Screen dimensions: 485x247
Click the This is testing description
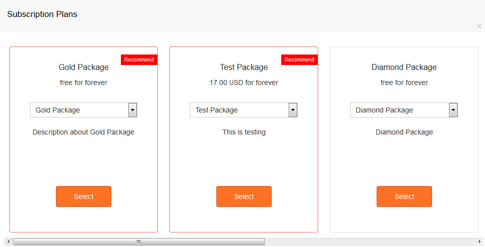(x=244, y=132)
